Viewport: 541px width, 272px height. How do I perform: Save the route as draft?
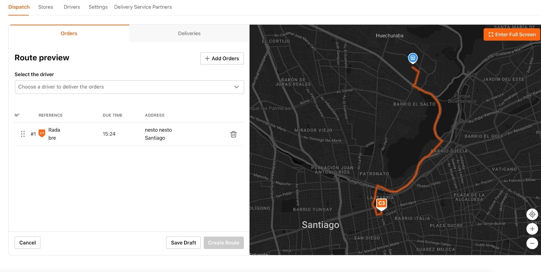click(183, 243)
